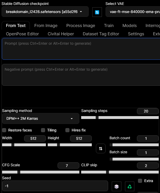Refresh the checkpoint list

coord(97,12)
